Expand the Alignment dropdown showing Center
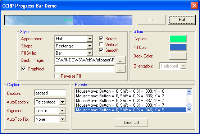The image size is (200, 134). [62, 111]
